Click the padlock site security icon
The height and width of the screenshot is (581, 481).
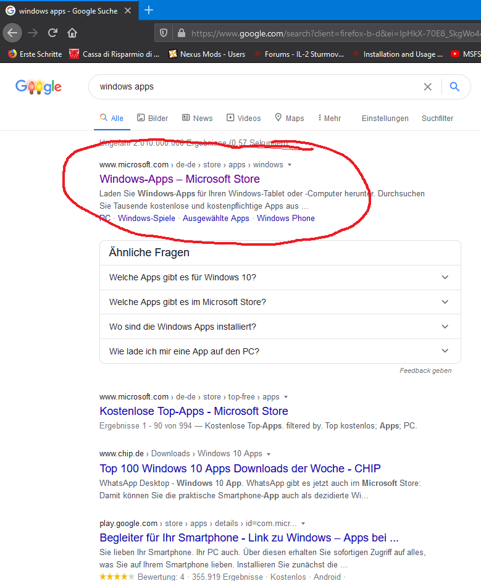pyautogui.click(x=181, y=33)
